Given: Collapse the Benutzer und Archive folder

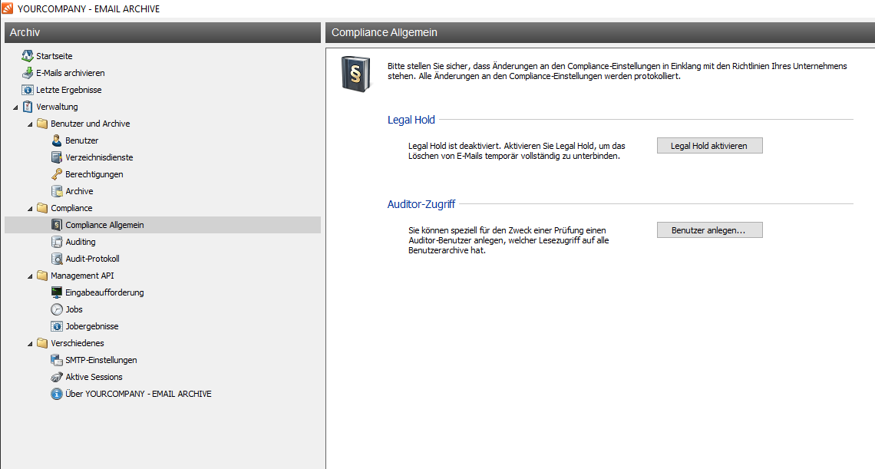Looking at the screenshot, I should point(31,124).
